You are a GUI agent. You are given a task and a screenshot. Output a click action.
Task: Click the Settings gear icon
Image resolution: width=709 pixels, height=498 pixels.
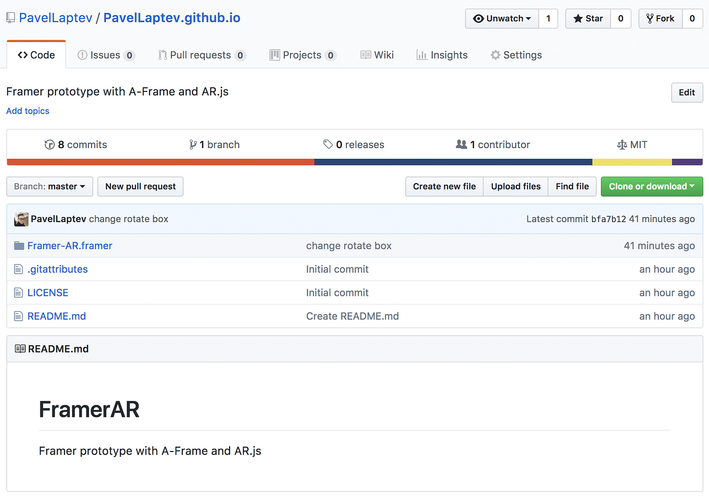pos(495,55)
